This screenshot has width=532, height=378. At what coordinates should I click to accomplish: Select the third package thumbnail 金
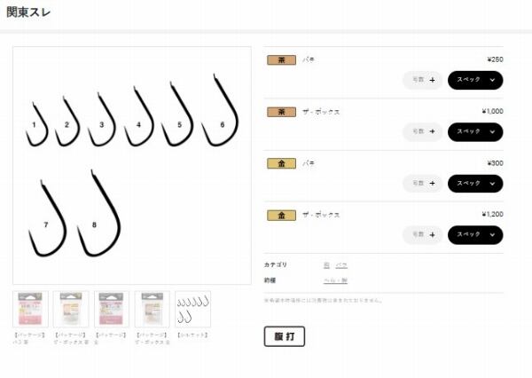(112, 309)
